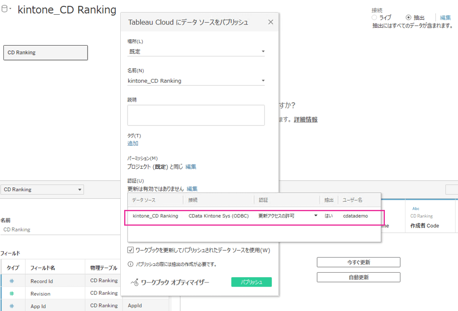Select the kintone_CD Ranking data source cell
Viewport: 458px width, 311px height.
[156, 216]
